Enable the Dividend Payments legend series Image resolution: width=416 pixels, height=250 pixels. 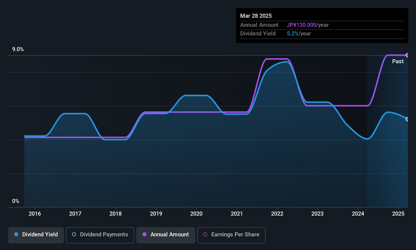tap(100, 235)
